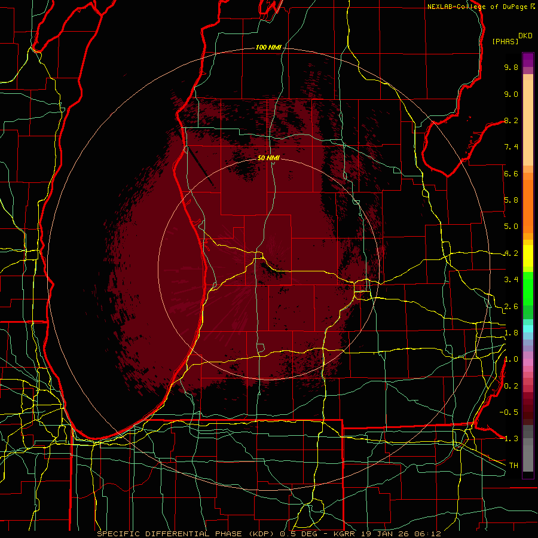Select the 1.8 value on color scale
The width and height of the screenshot is (538, 538).
[x=511, y=333]
